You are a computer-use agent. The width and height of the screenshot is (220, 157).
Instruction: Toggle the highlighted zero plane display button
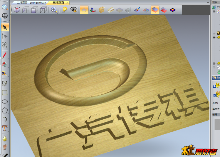(84, 10)
